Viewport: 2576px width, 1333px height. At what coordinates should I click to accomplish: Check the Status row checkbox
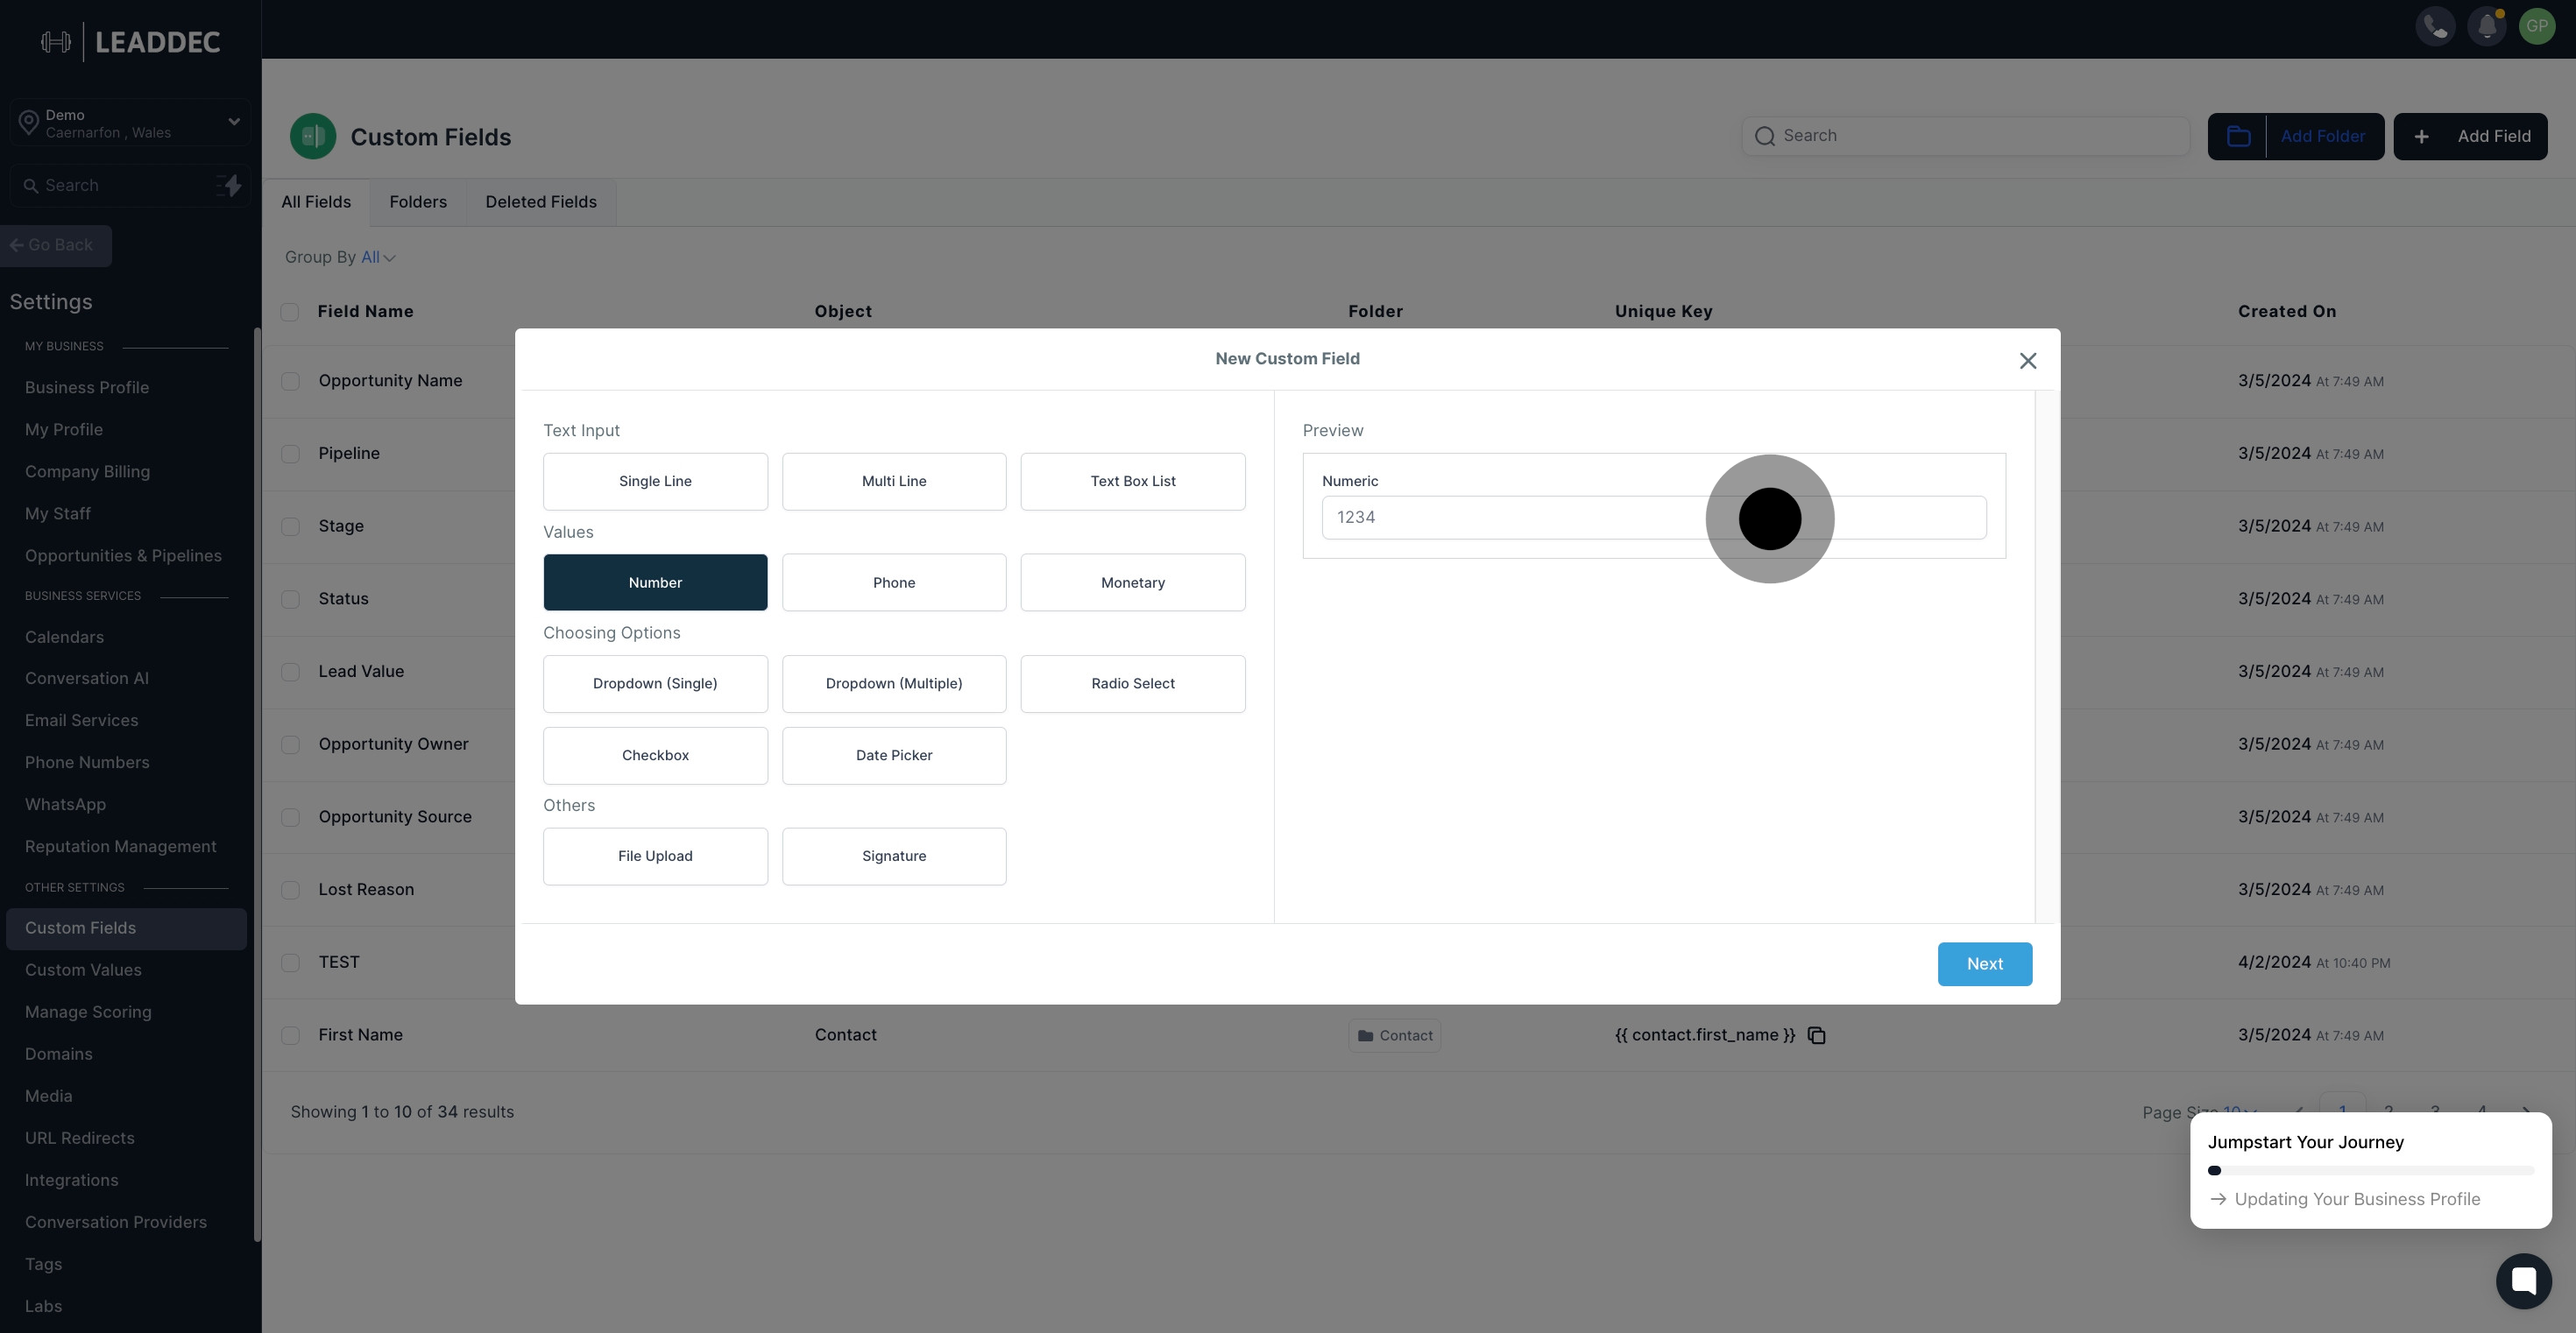point(290,600)
